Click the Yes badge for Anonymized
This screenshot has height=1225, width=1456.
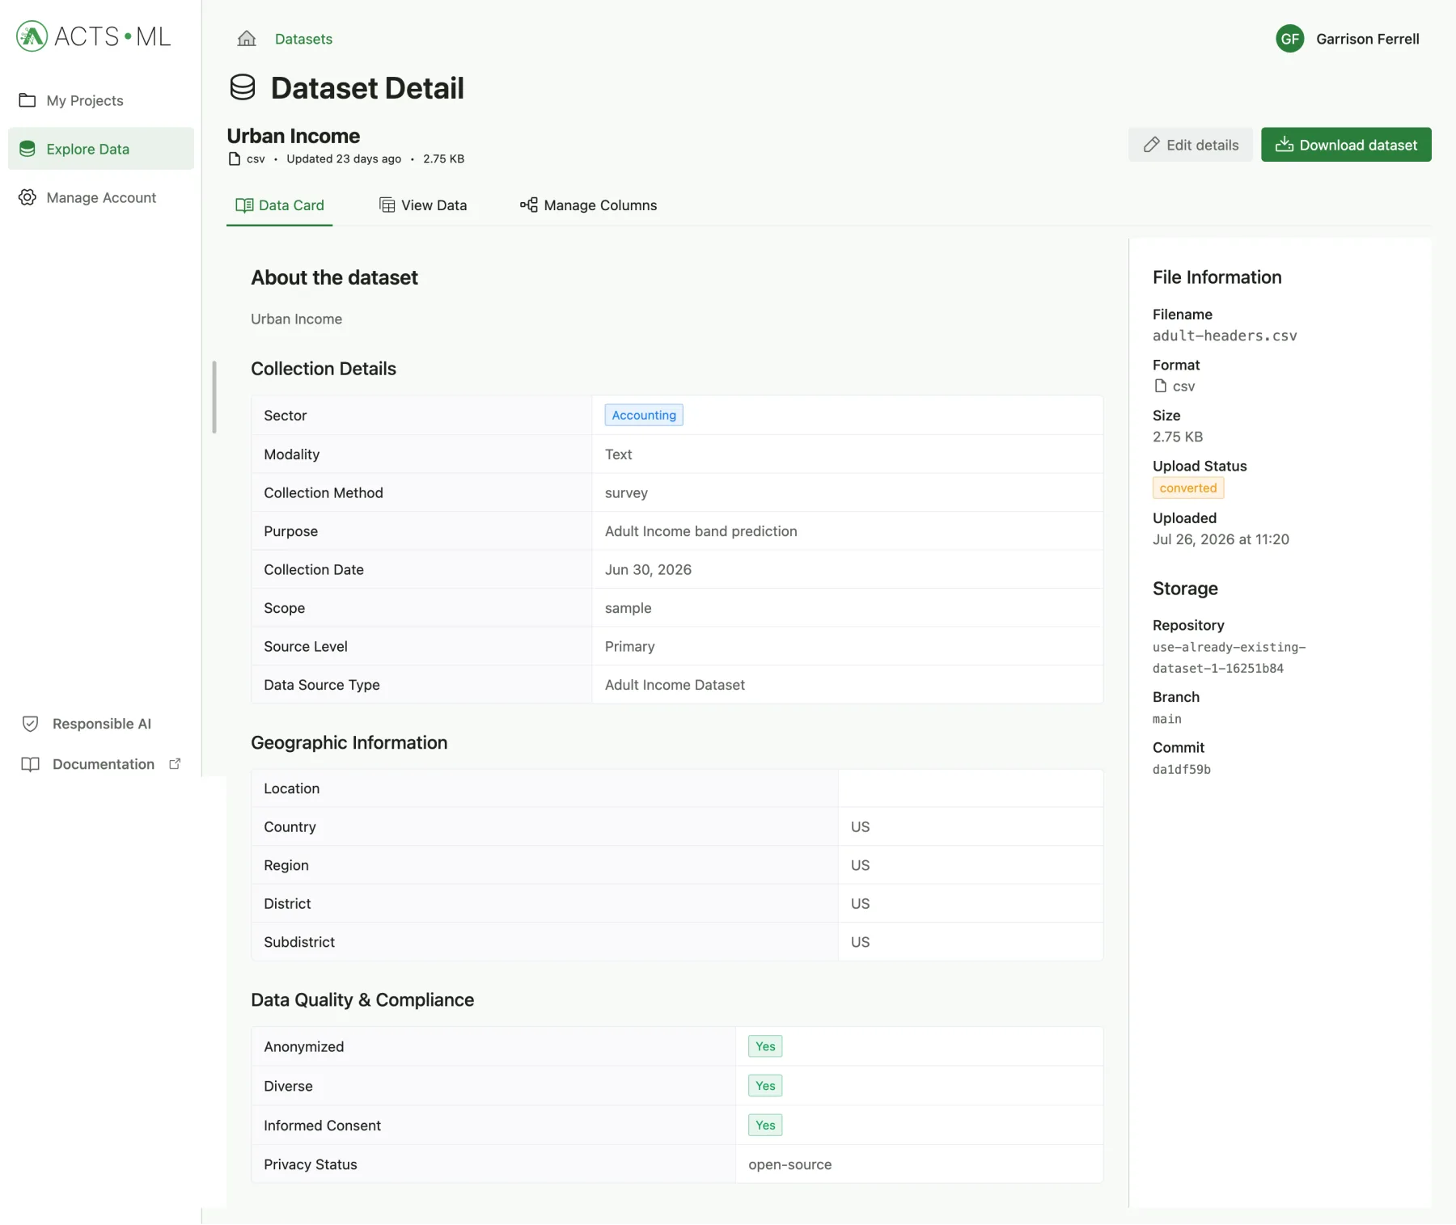[765, 1046]
